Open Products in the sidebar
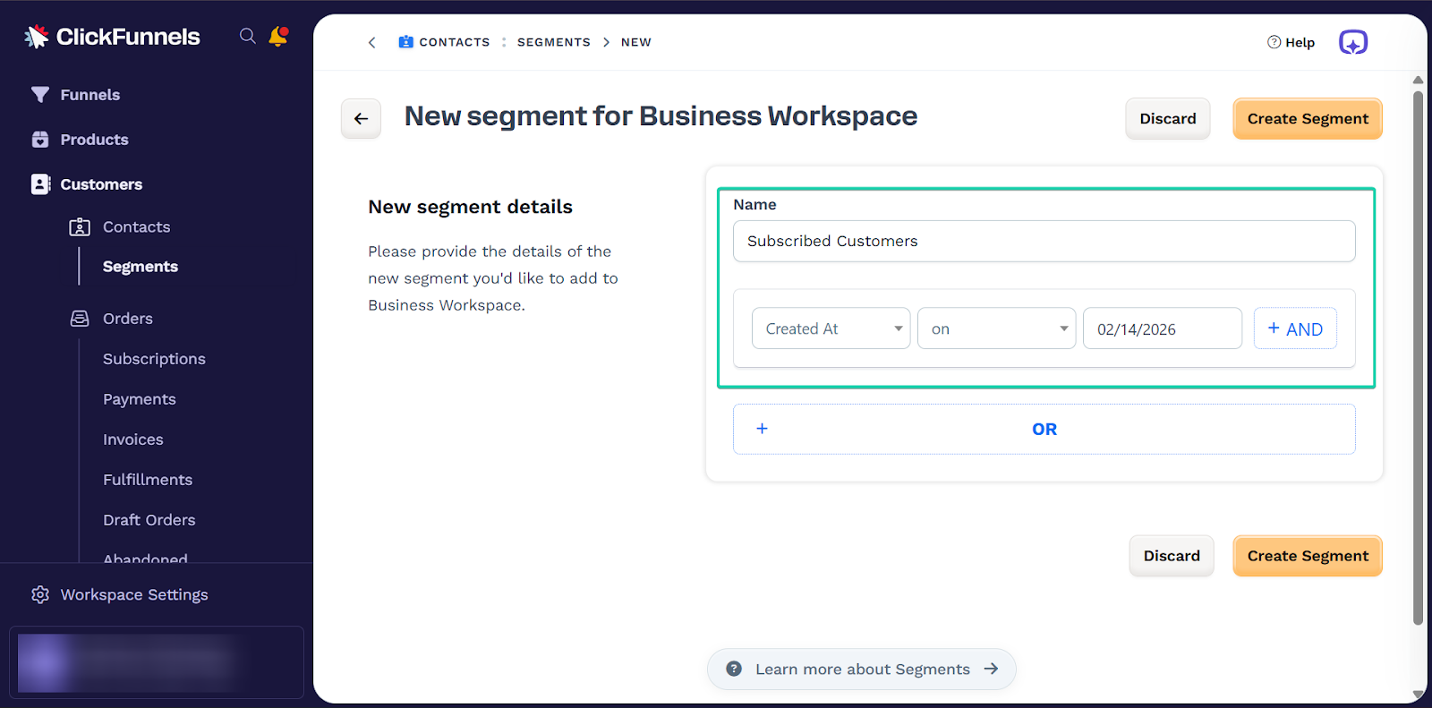 tap(94, 140)
